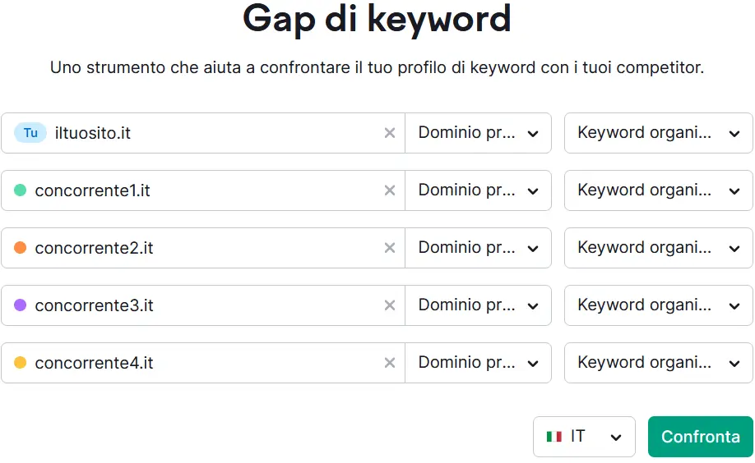Click the yellow dot beside concorrente4.it
Viewport: 755px width, 463px height.
click(x=21, y=363)
